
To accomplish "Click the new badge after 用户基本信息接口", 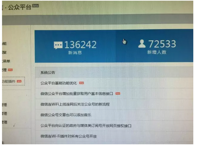I will [118, 94].
